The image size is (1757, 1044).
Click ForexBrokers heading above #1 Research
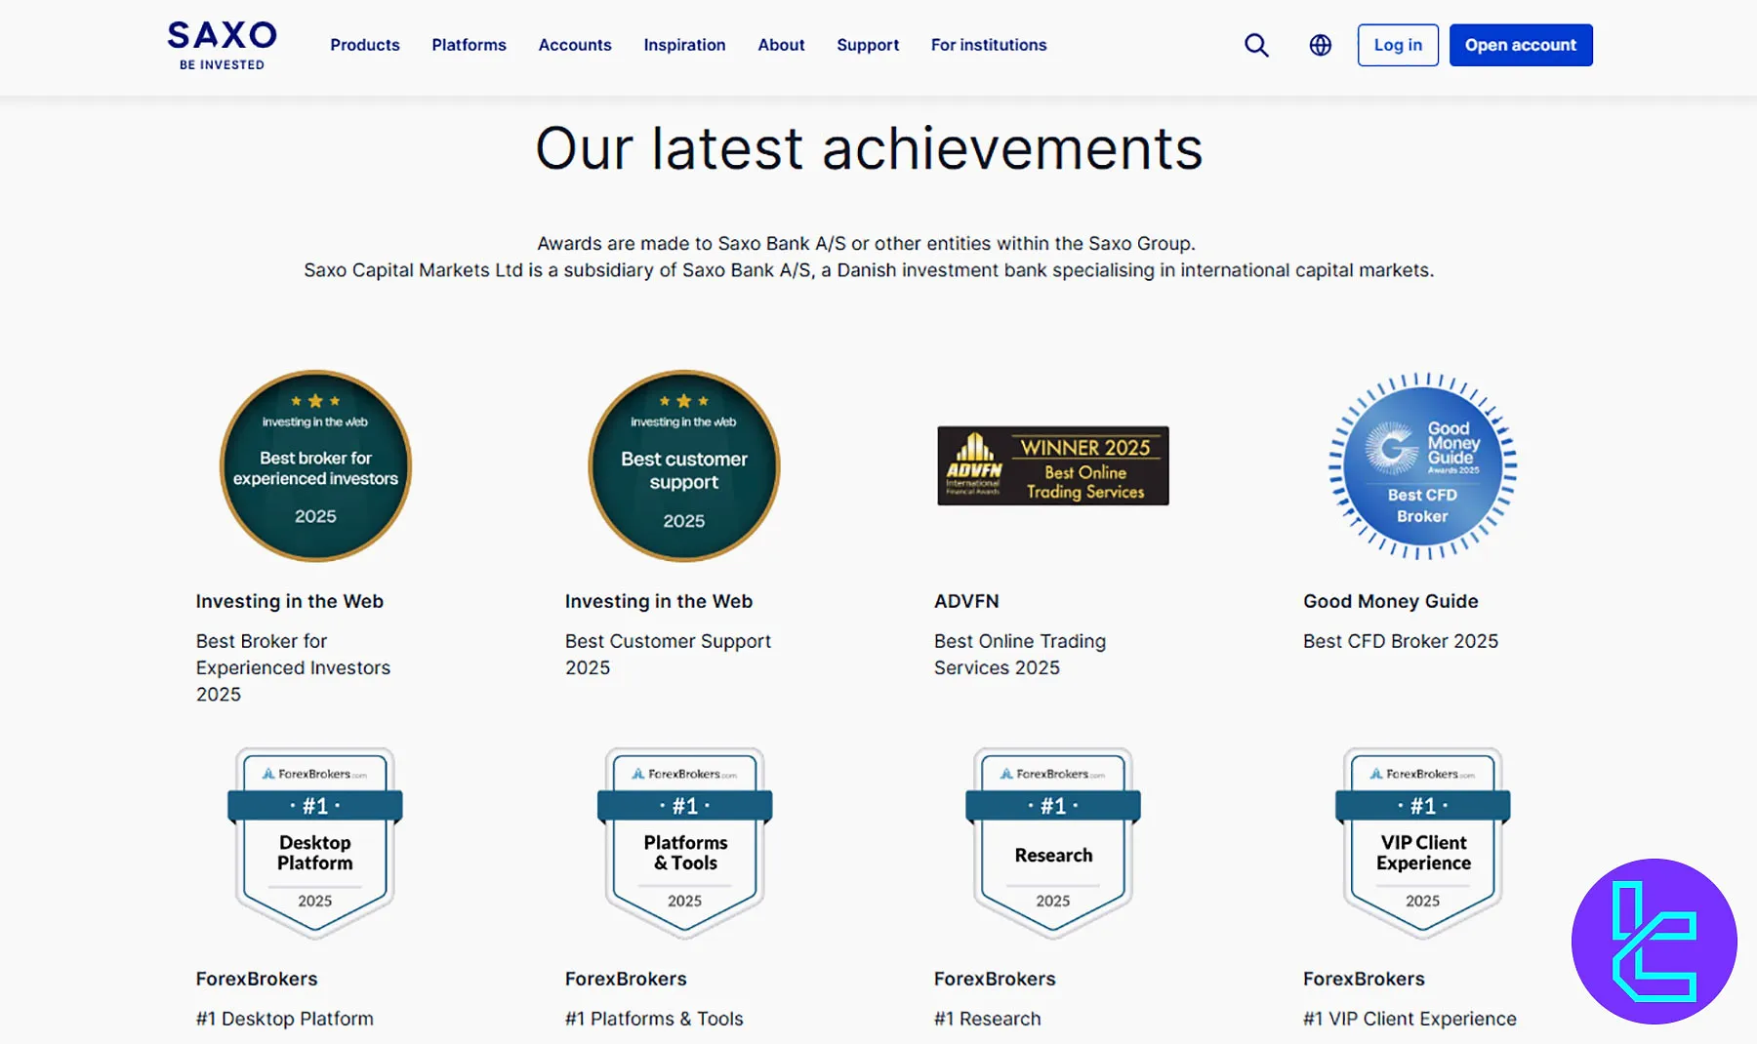pyautogui.click(x=995, y=979)
